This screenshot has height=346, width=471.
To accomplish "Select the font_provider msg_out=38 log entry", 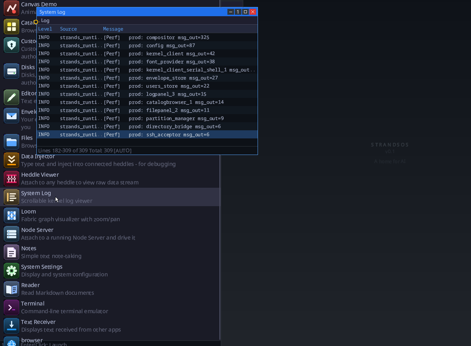I will [x=147, y=61].
